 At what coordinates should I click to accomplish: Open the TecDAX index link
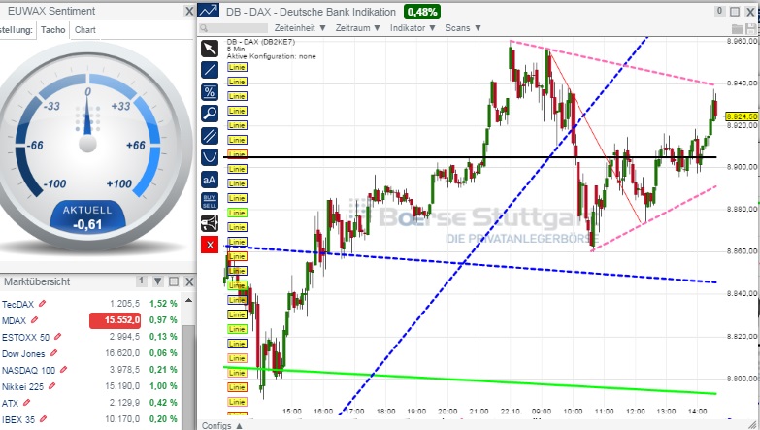pos(17,304)
